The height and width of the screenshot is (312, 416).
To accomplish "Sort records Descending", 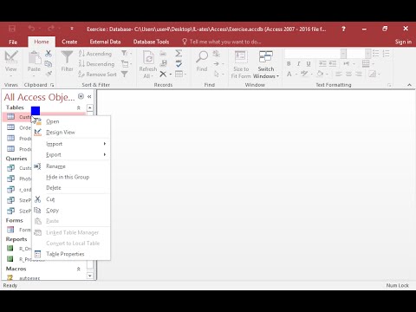I will coord(96,64).
